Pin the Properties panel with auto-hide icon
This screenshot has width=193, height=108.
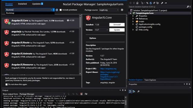[x=187, y=84]
